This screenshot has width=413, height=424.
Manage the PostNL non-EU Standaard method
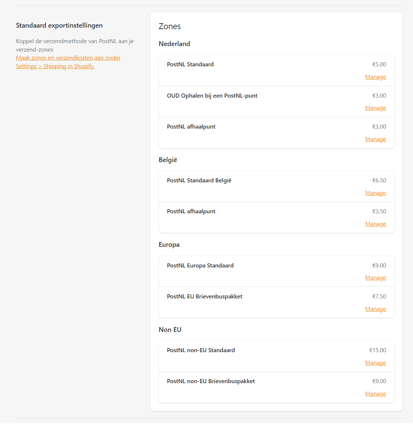tap(375, 362)
